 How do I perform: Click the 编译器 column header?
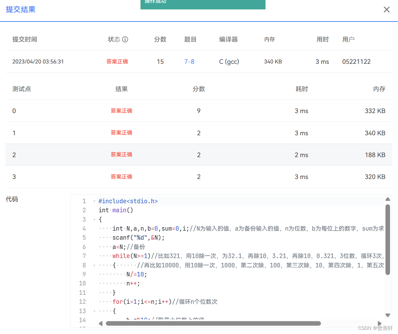[x=228, y=39]
